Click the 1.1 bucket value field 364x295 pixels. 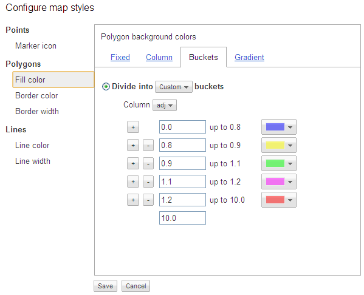pos(182,181)
